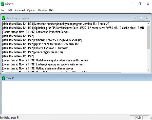Open the Edit menu
Viewport: 152px width, 120px height.
10,10
